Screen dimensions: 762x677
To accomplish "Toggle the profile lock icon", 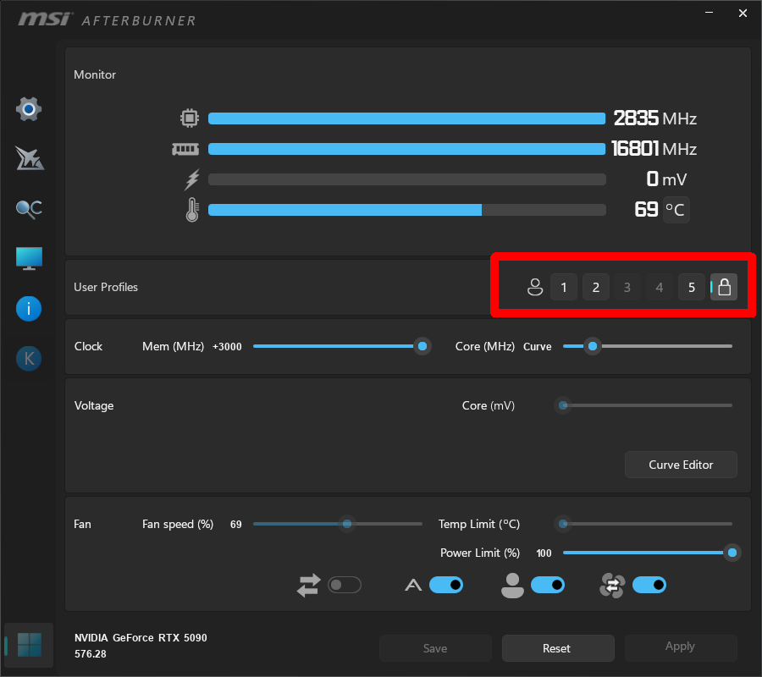I will (x=724, y=287).
